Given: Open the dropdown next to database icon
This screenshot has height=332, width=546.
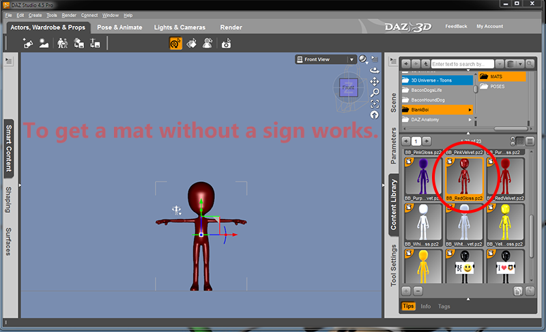Looking at the screenshot, I should click(520, 64).
